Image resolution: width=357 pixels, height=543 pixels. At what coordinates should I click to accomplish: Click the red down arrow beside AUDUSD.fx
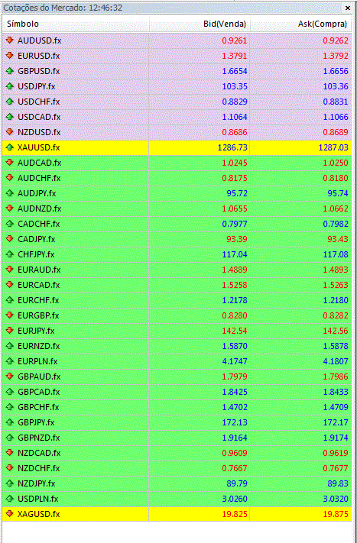pyautogui.click(x=10, y=40)
